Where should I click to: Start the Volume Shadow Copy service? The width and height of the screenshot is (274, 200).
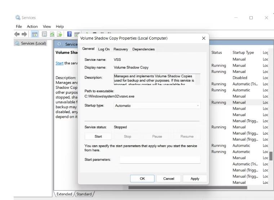pyautogui.click(x=98, y=137)
